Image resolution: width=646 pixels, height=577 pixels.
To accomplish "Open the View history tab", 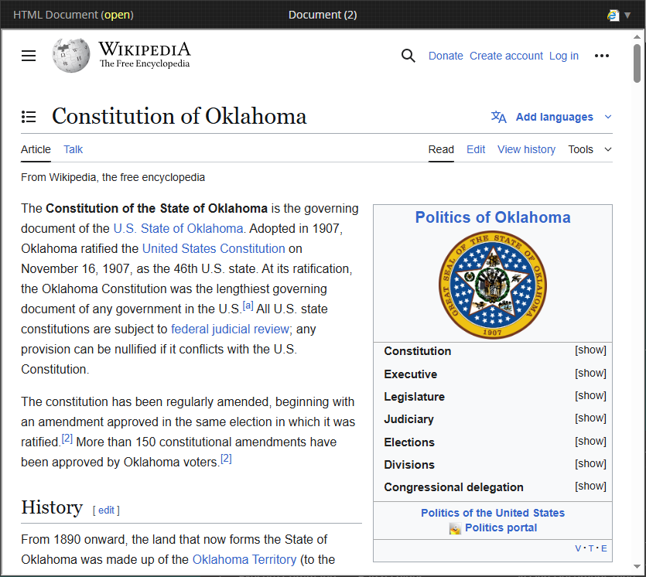I will 526,149.
